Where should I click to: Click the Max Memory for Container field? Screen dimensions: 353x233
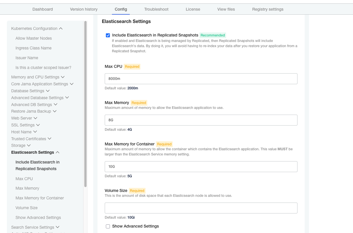(201, 167)
